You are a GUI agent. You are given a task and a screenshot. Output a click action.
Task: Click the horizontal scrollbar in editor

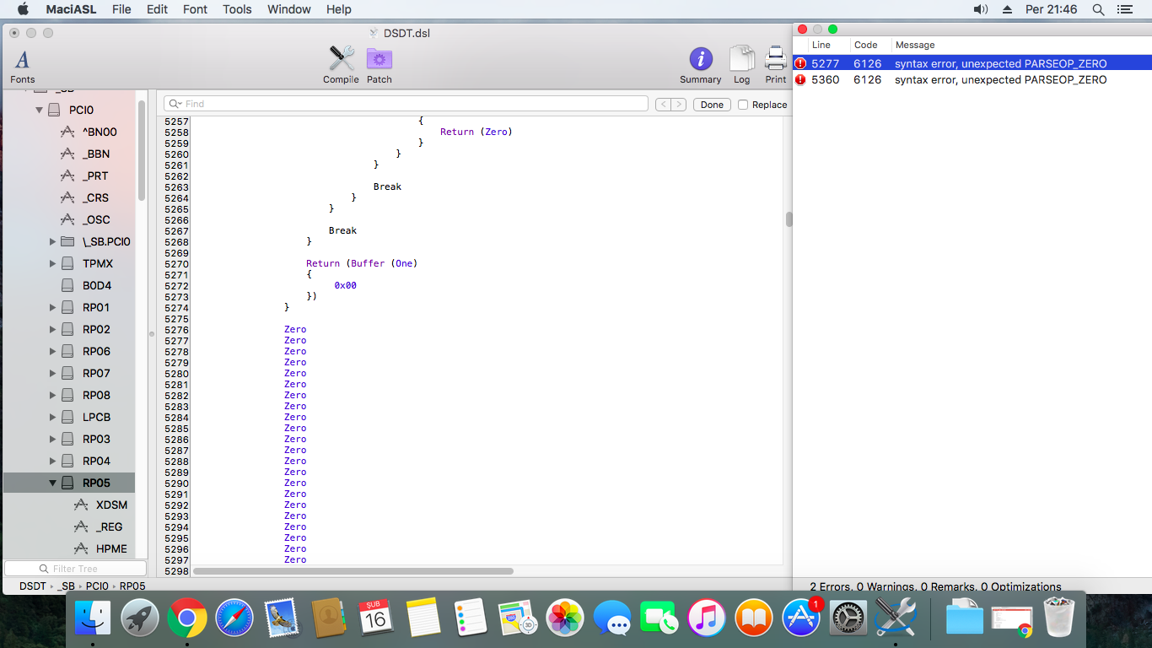[353, 571]
